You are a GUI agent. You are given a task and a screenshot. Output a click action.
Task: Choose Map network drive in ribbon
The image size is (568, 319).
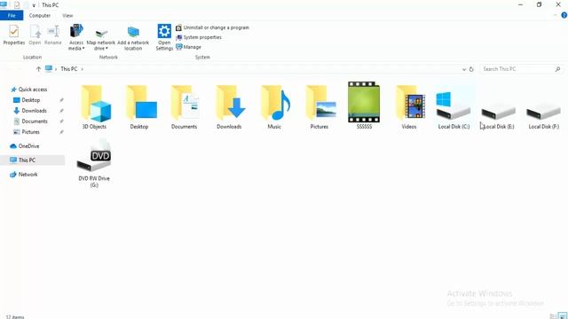[x=100, y=37]
